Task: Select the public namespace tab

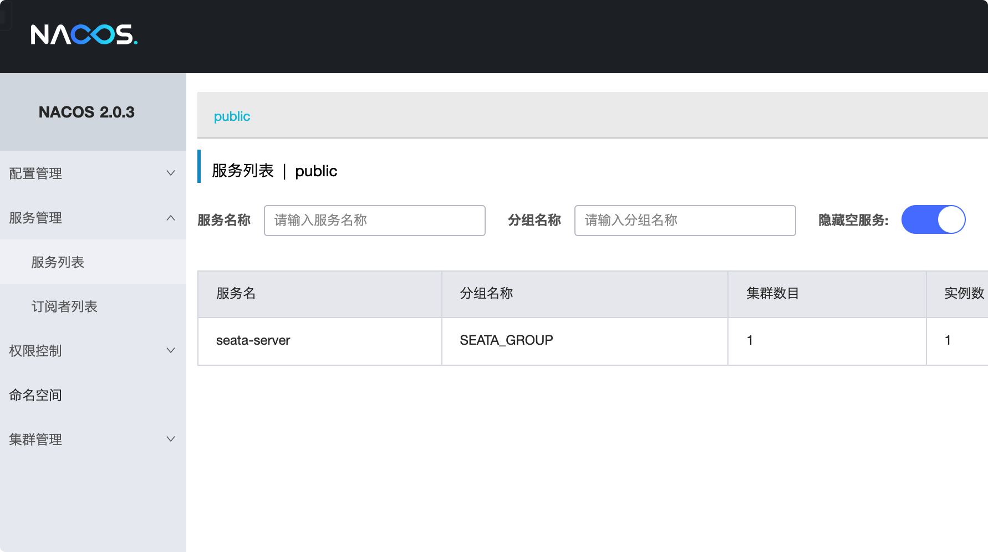Action: [x=232, y=116]
